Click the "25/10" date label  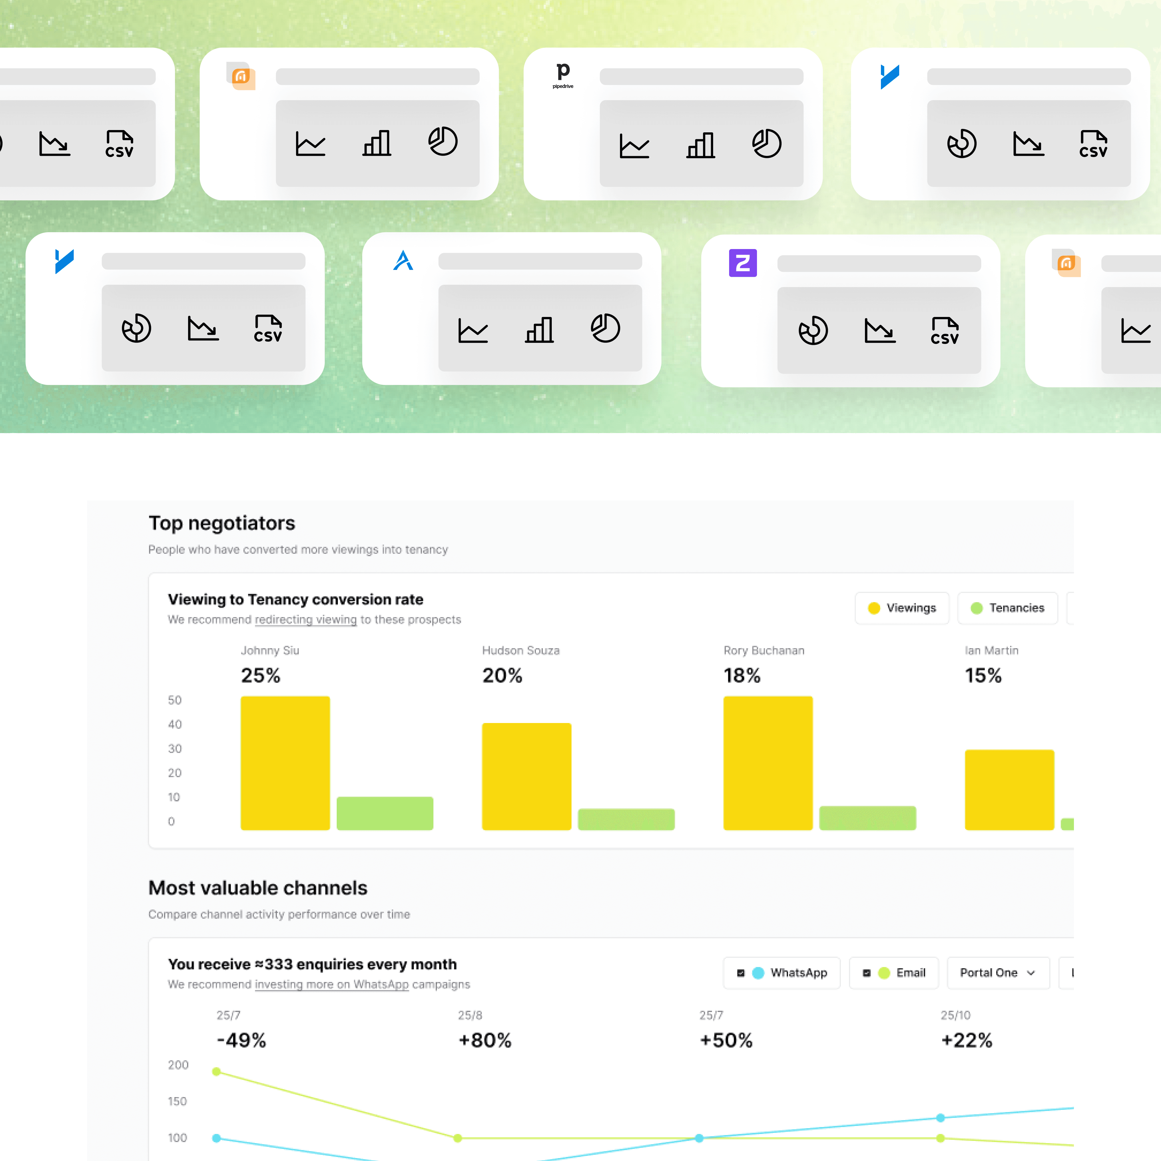[x=956, y=1015]
